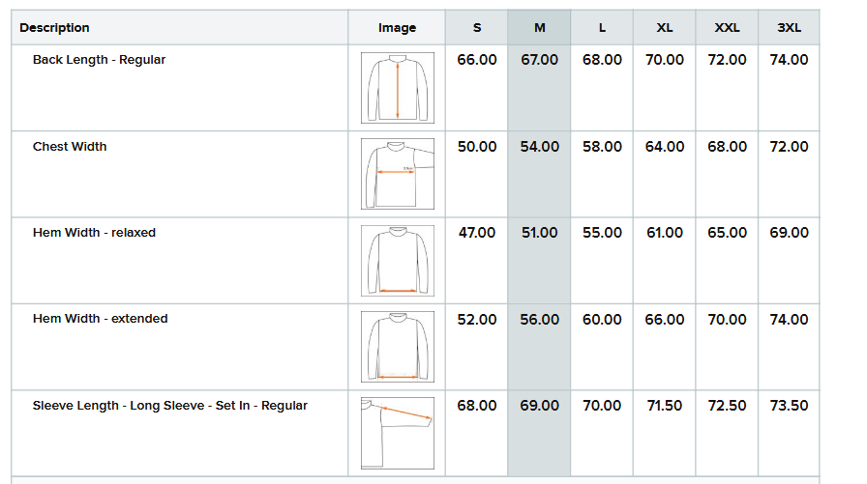Click the Hem Width - relaxed label
The width and height of the screenshot is (867, 484).
tap(94, 233)
